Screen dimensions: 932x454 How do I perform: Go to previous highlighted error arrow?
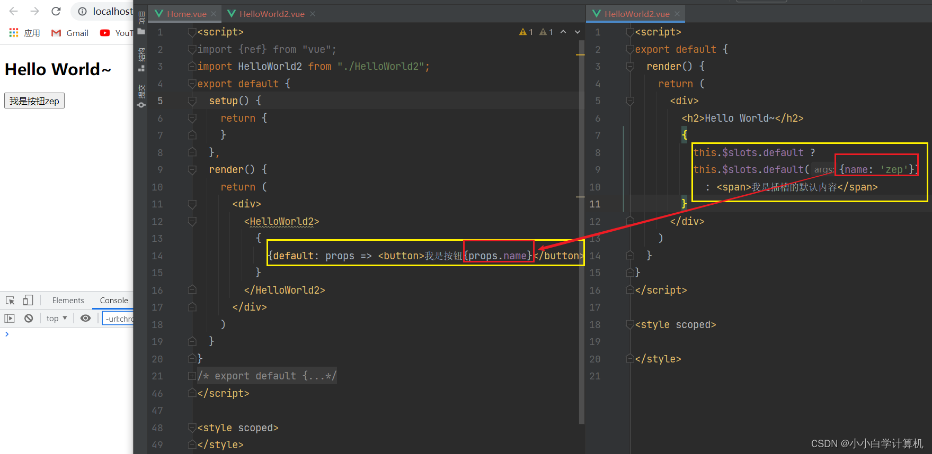coord(563,32)
